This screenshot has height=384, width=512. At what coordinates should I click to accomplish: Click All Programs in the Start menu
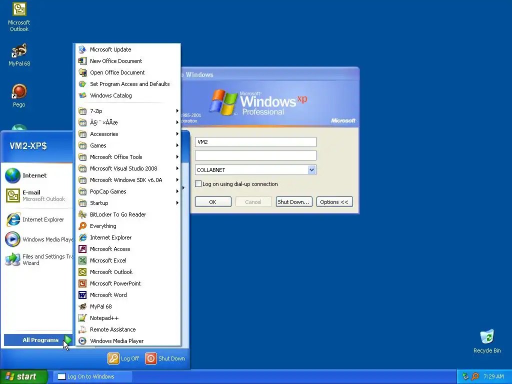[x=38, y=340]
